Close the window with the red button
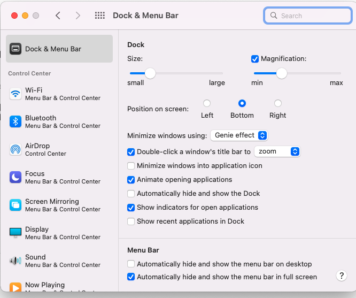The width and height of the screenshot is (356, 298). pos(14,16)
